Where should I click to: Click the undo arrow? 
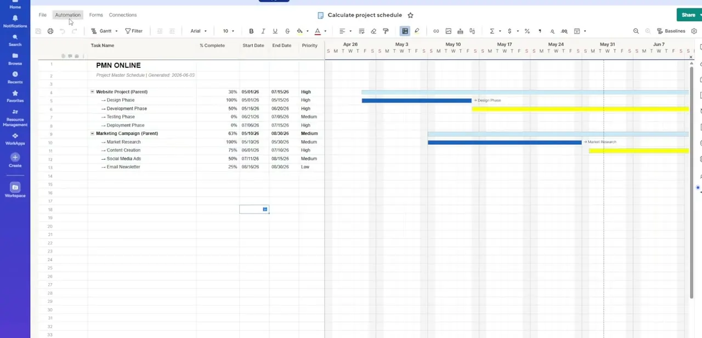[x=62, y=31]
